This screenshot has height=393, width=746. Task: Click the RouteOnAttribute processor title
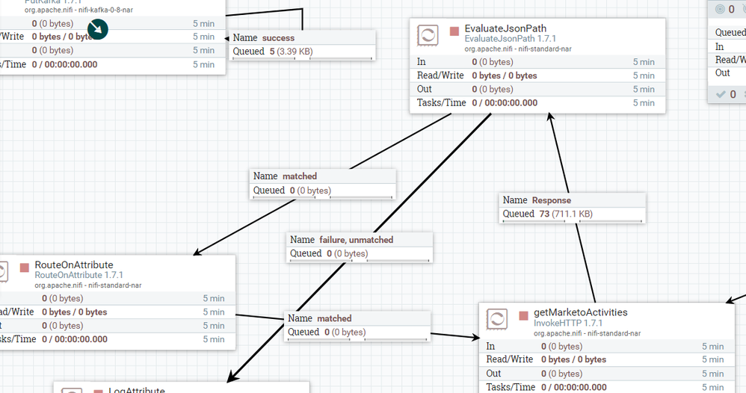coord(74,264)
